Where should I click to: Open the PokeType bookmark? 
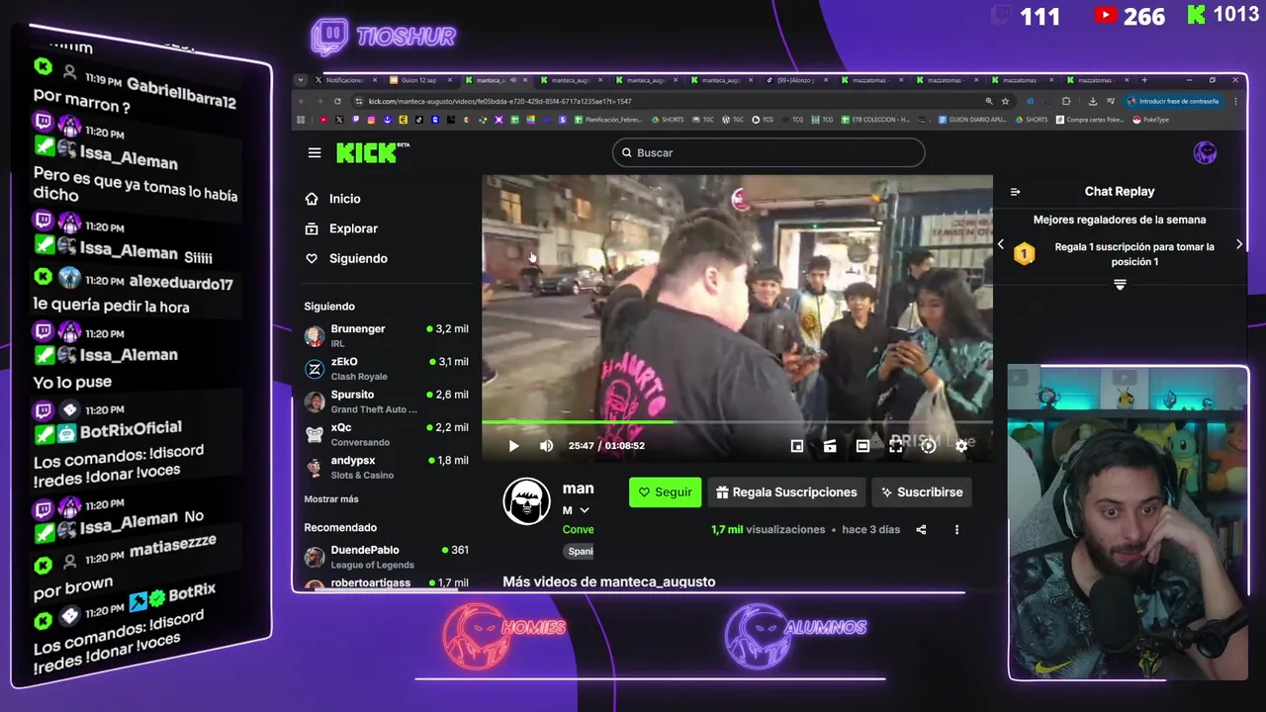(x=1150, y=120)
